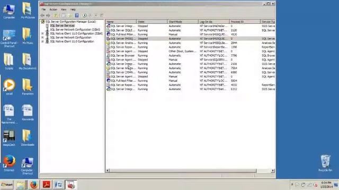This screenshot has width=339, height=190.
Task: Sort by the Process ID column header
Action: point(245,22)
